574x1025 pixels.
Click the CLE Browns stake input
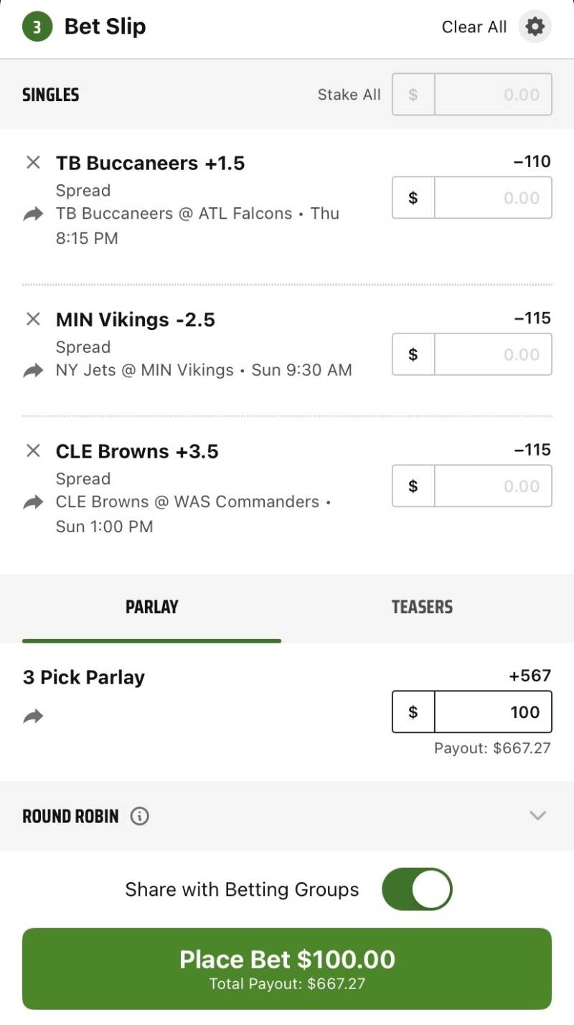[493, 486]
